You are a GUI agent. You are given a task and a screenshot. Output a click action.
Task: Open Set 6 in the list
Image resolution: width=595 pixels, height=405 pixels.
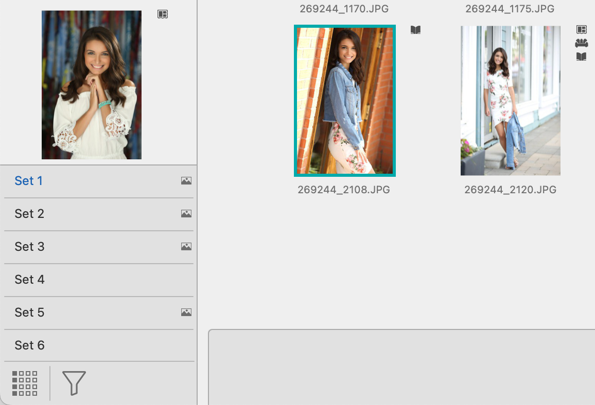pos(29,345)
